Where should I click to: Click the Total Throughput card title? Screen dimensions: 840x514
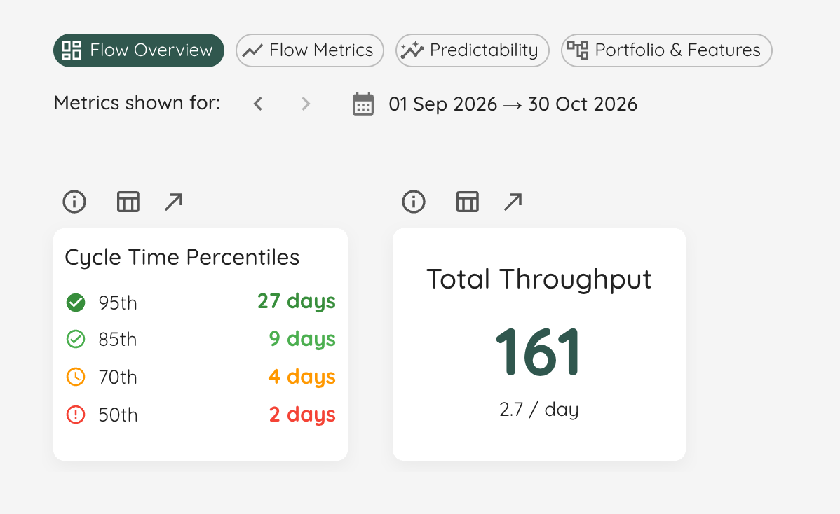(x=539, y=279)
